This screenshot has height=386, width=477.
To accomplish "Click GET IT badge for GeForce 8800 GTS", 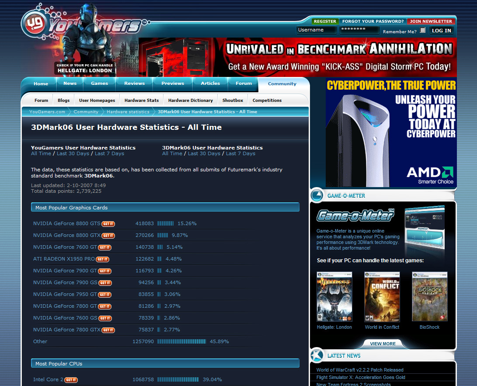I will click(x=108, y=224).
